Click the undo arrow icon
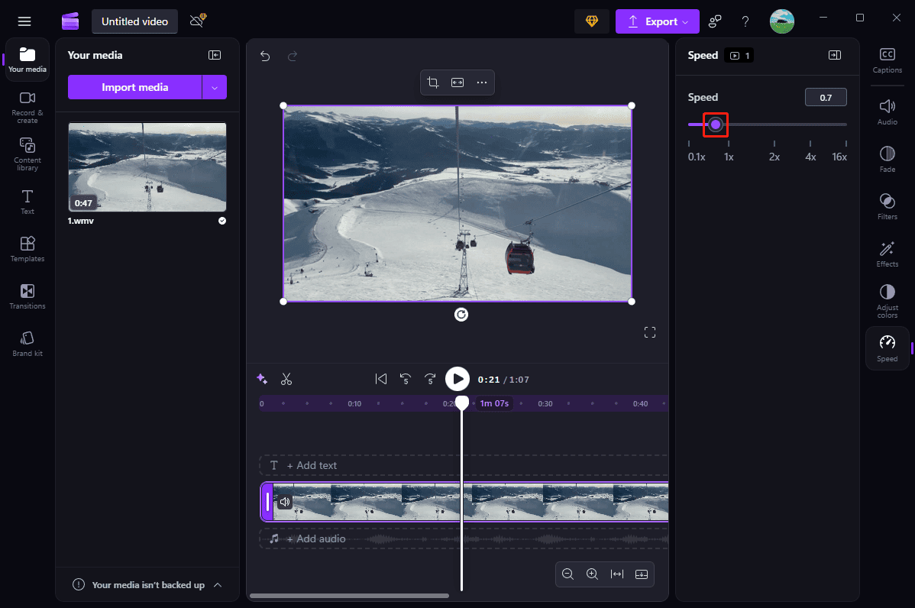This screenshot has width=915, height=608. pyautogui.click(x=265, y=56)
